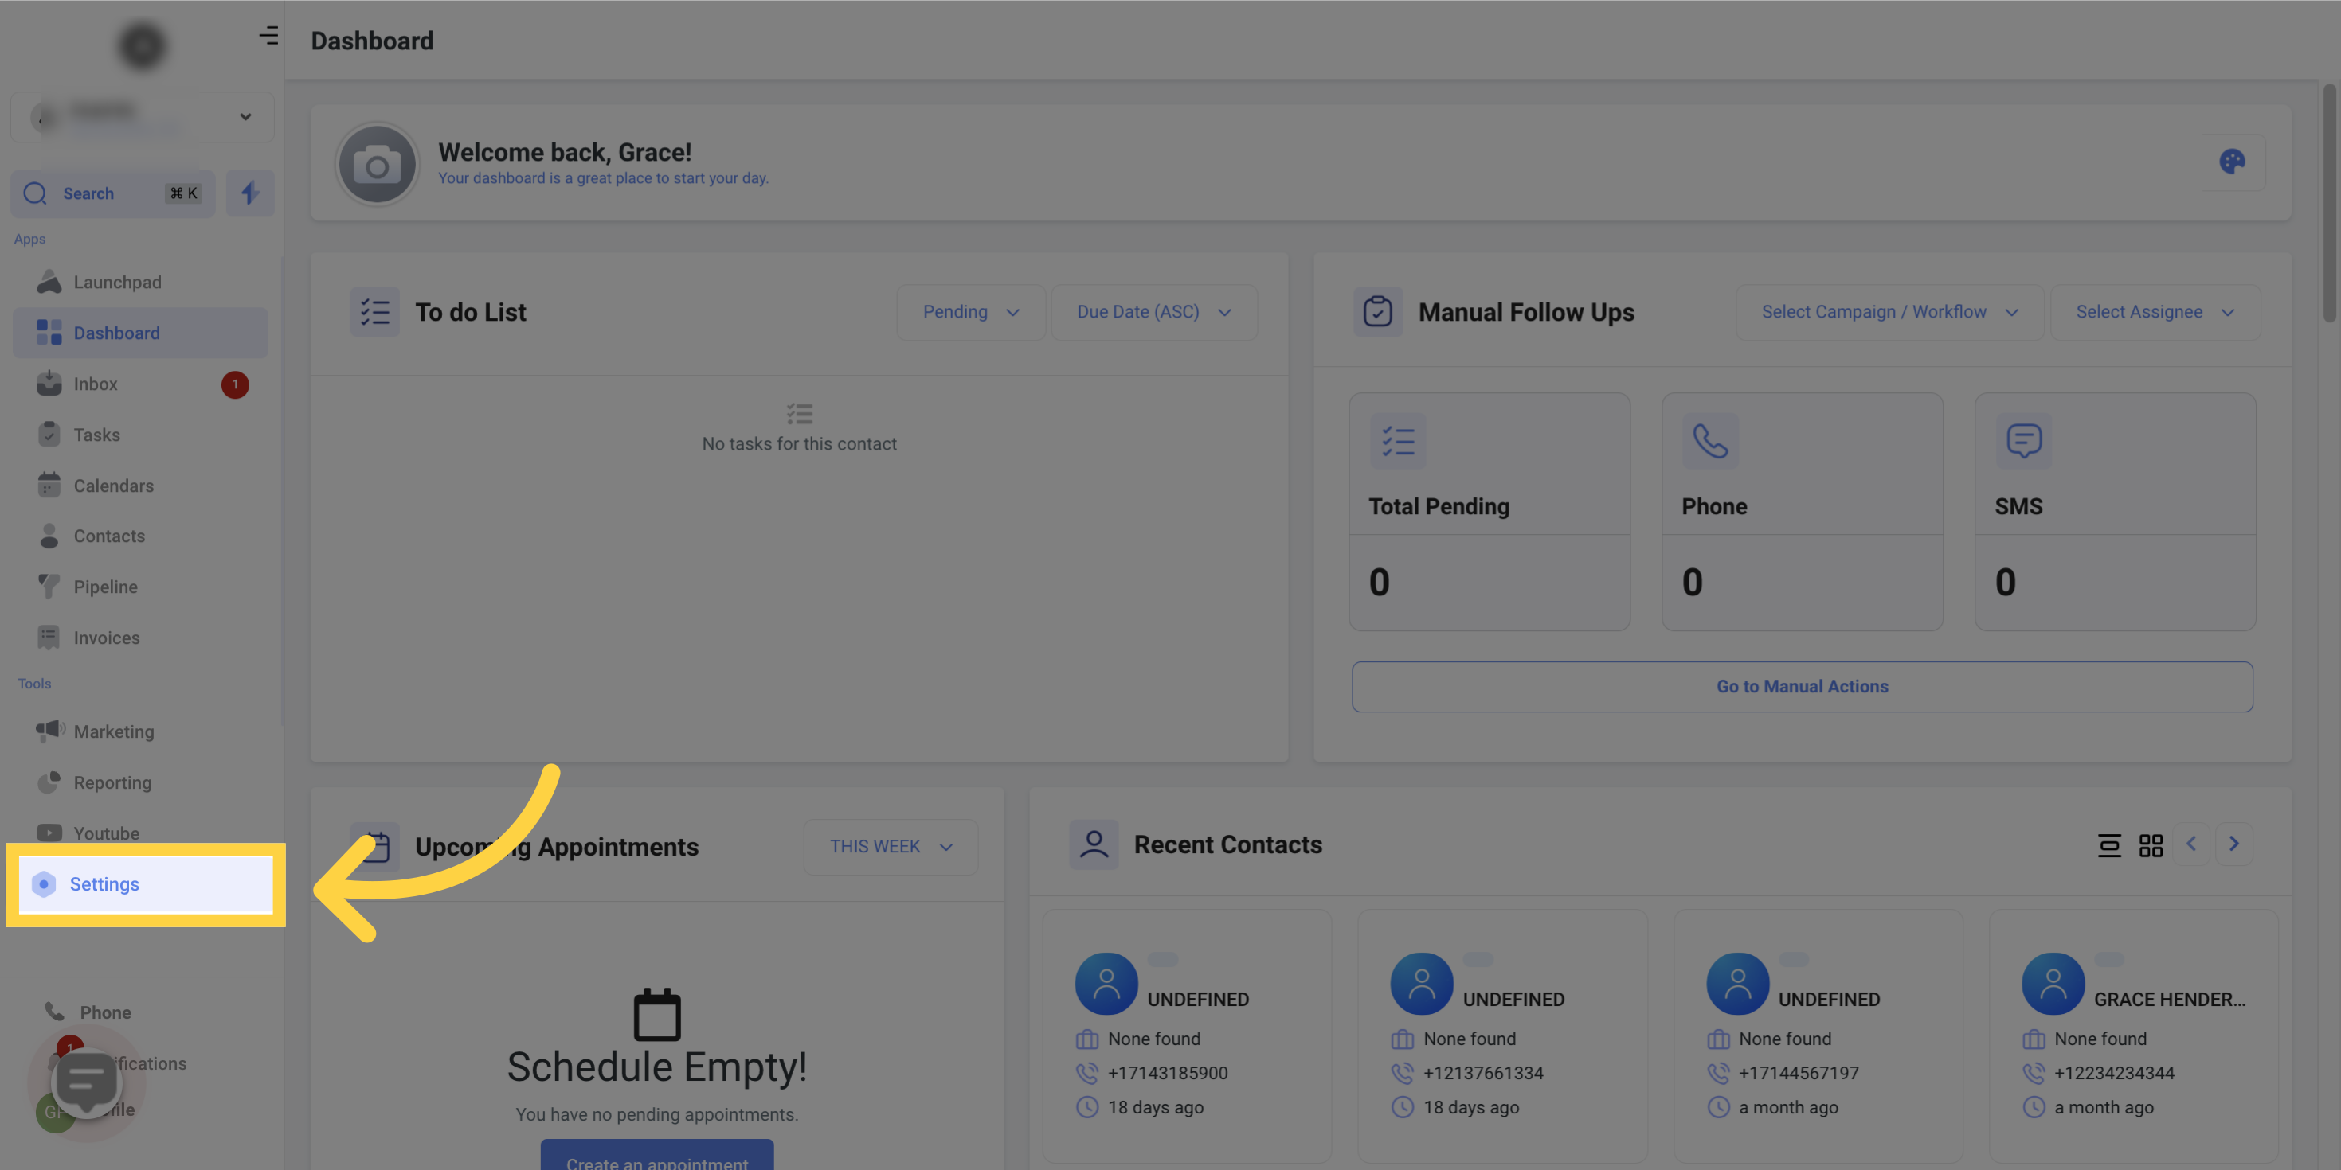The image size is (2341, 1170).
Task: Click No tasks for this contact message
Action: pyautogui.click(x=799, y=444)
